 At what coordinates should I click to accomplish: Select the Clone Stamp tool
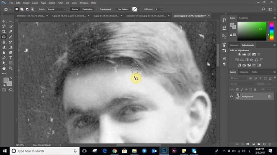4,42
